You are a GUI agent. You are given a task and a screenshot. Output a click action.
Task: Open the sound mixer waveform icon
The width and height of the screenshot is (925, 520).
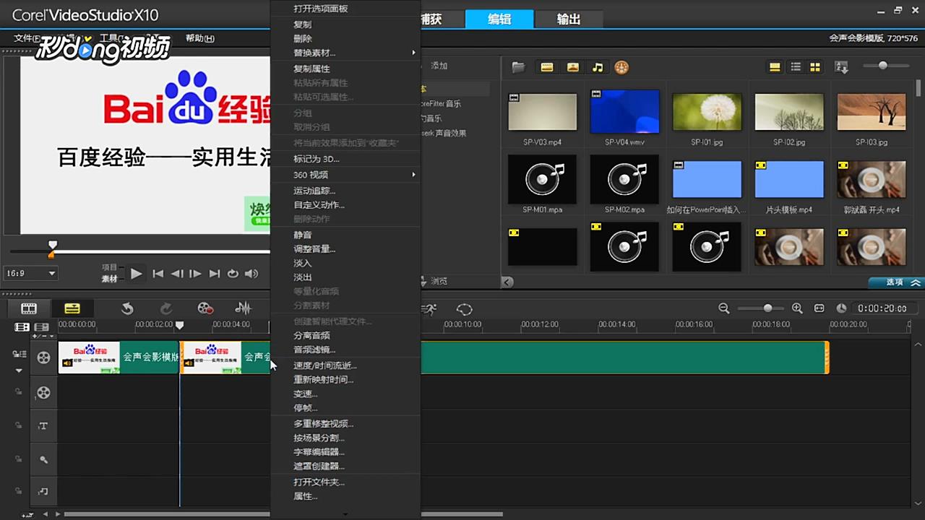(x=244, y=308)
